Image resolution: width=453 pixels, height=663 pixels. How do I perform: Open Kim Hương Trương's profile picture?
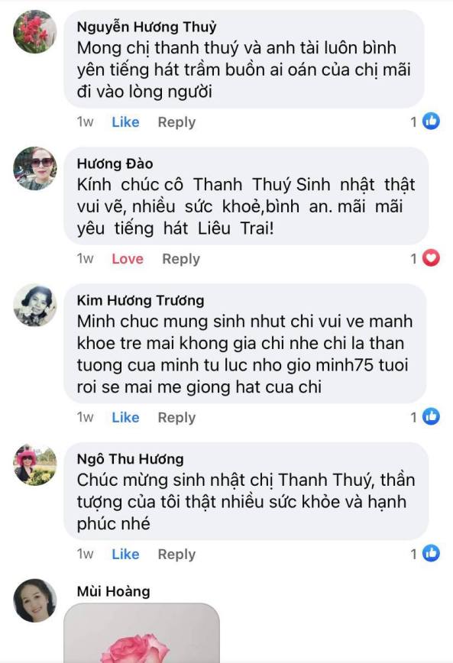(x=35, y=306)
